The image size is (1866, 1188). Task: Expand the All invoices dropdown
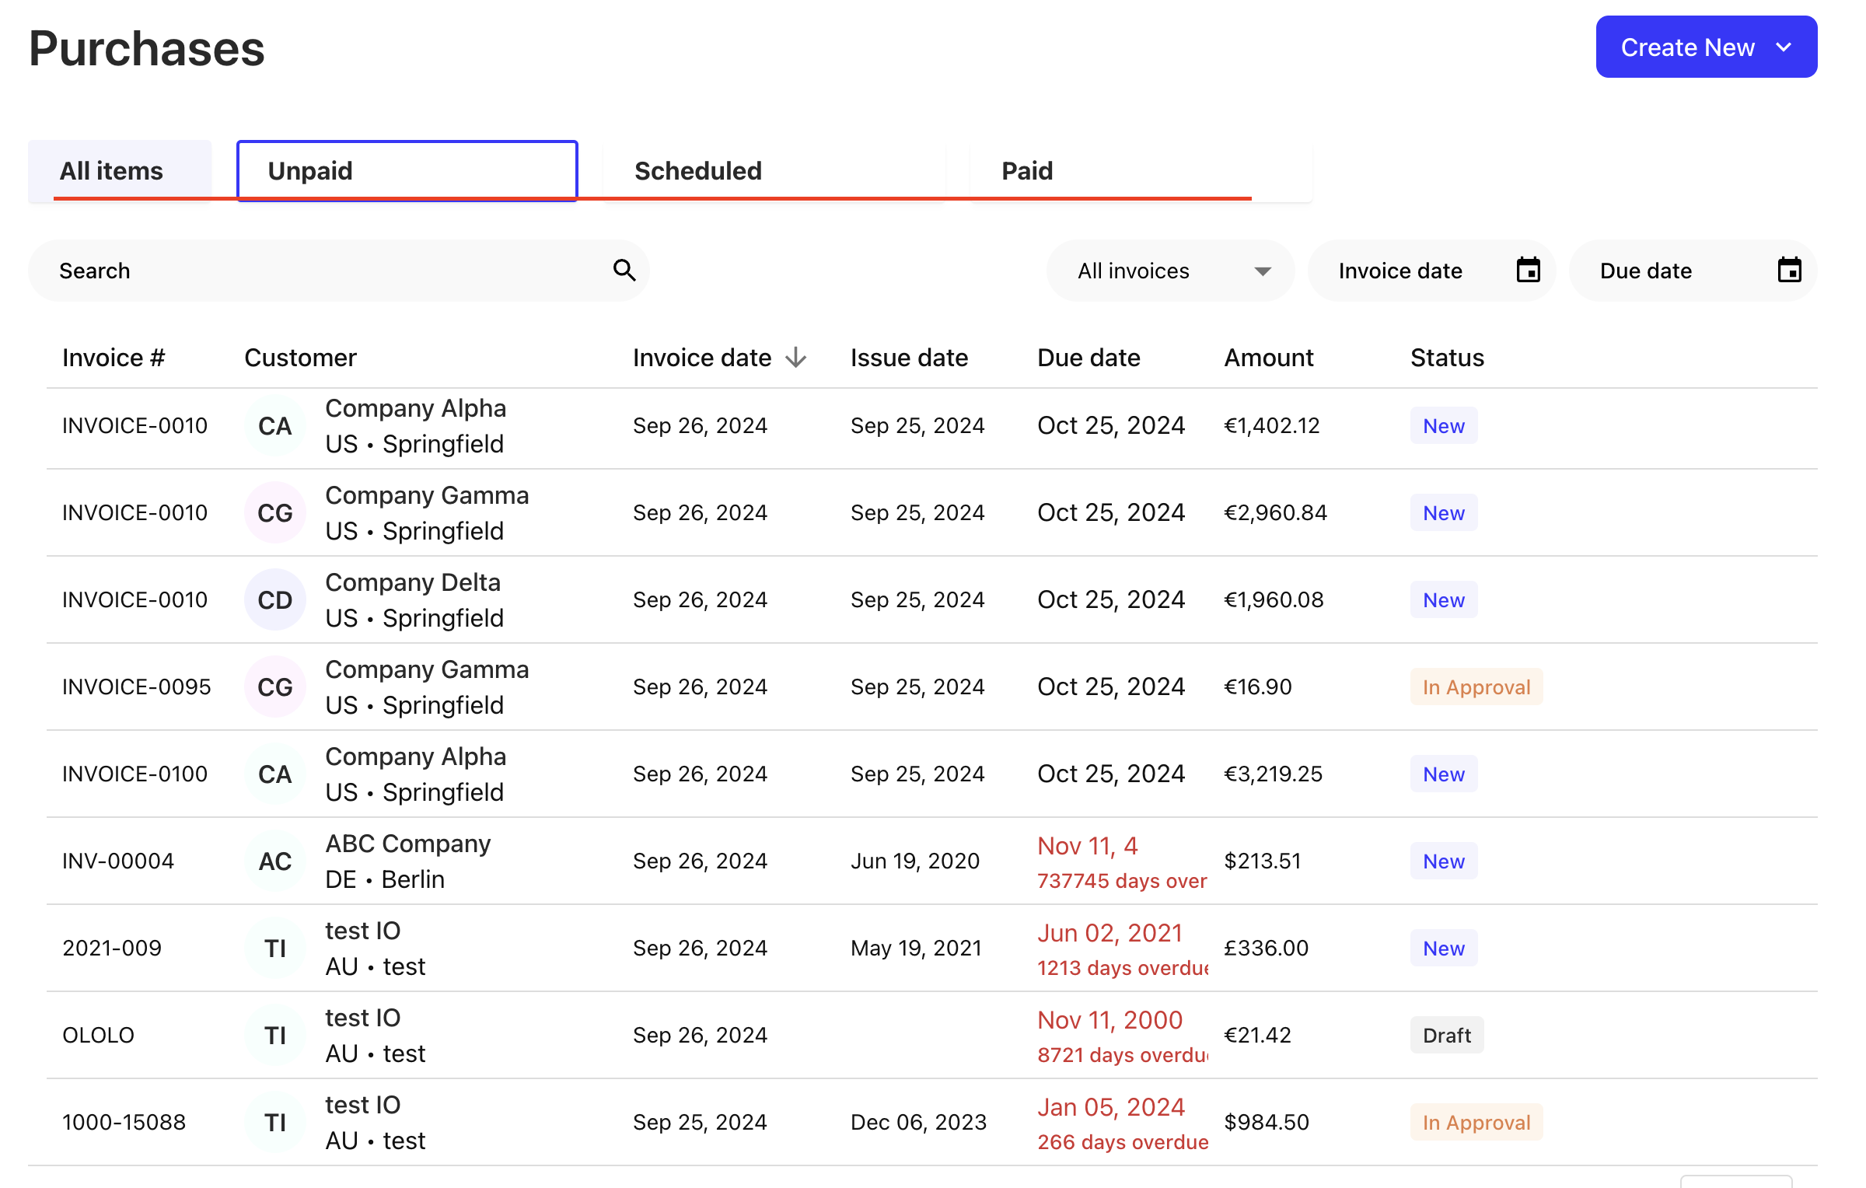click(x=1170, y=271)
